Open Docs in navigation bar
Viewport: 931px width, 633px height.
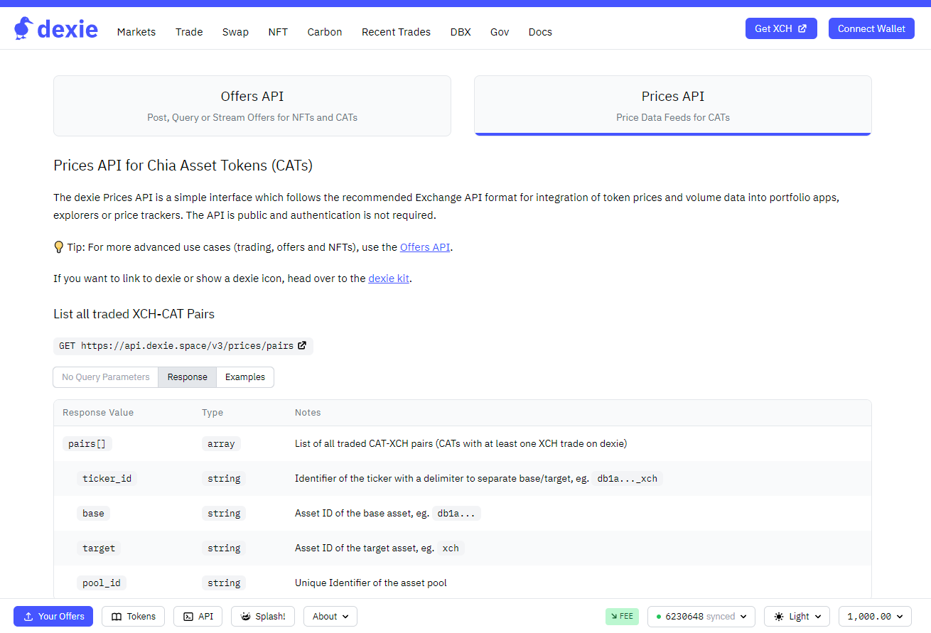540,32
